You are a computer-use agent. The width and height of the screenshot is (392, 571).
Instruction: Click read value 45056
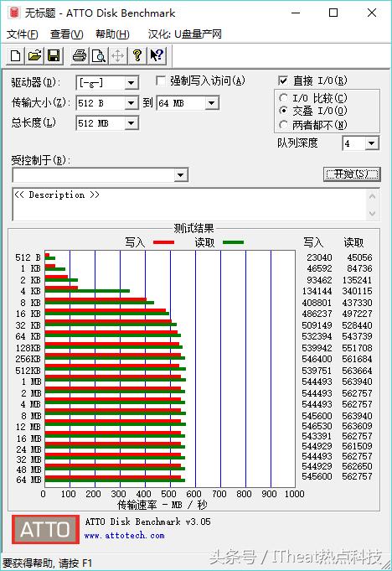pyautogui.click(x=359, y=257)
